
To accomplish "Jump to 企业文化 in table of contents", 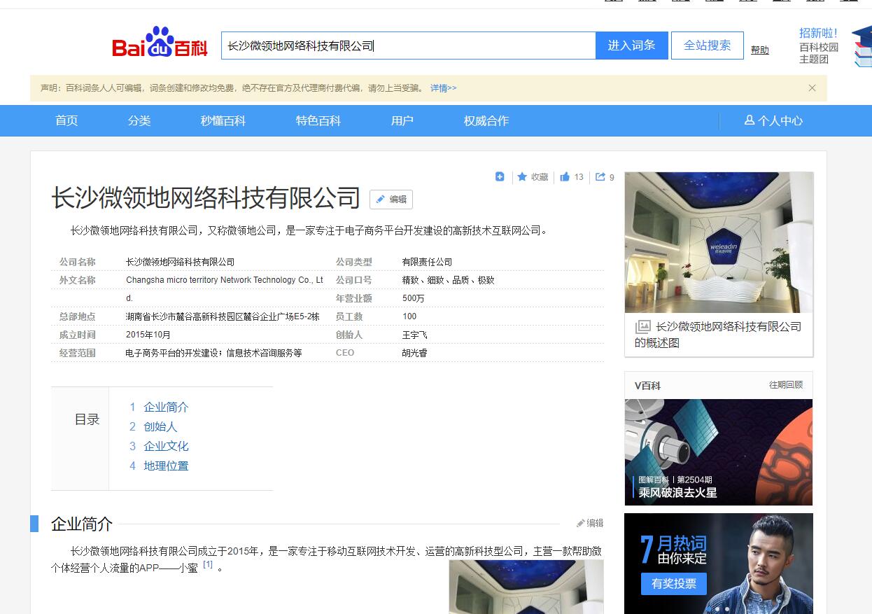I will tap(166, 446).
